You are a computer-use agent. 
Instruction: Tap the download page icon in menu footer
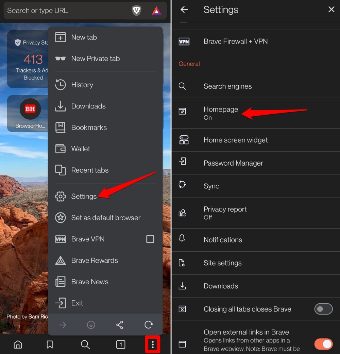click(x=91, y=325)
